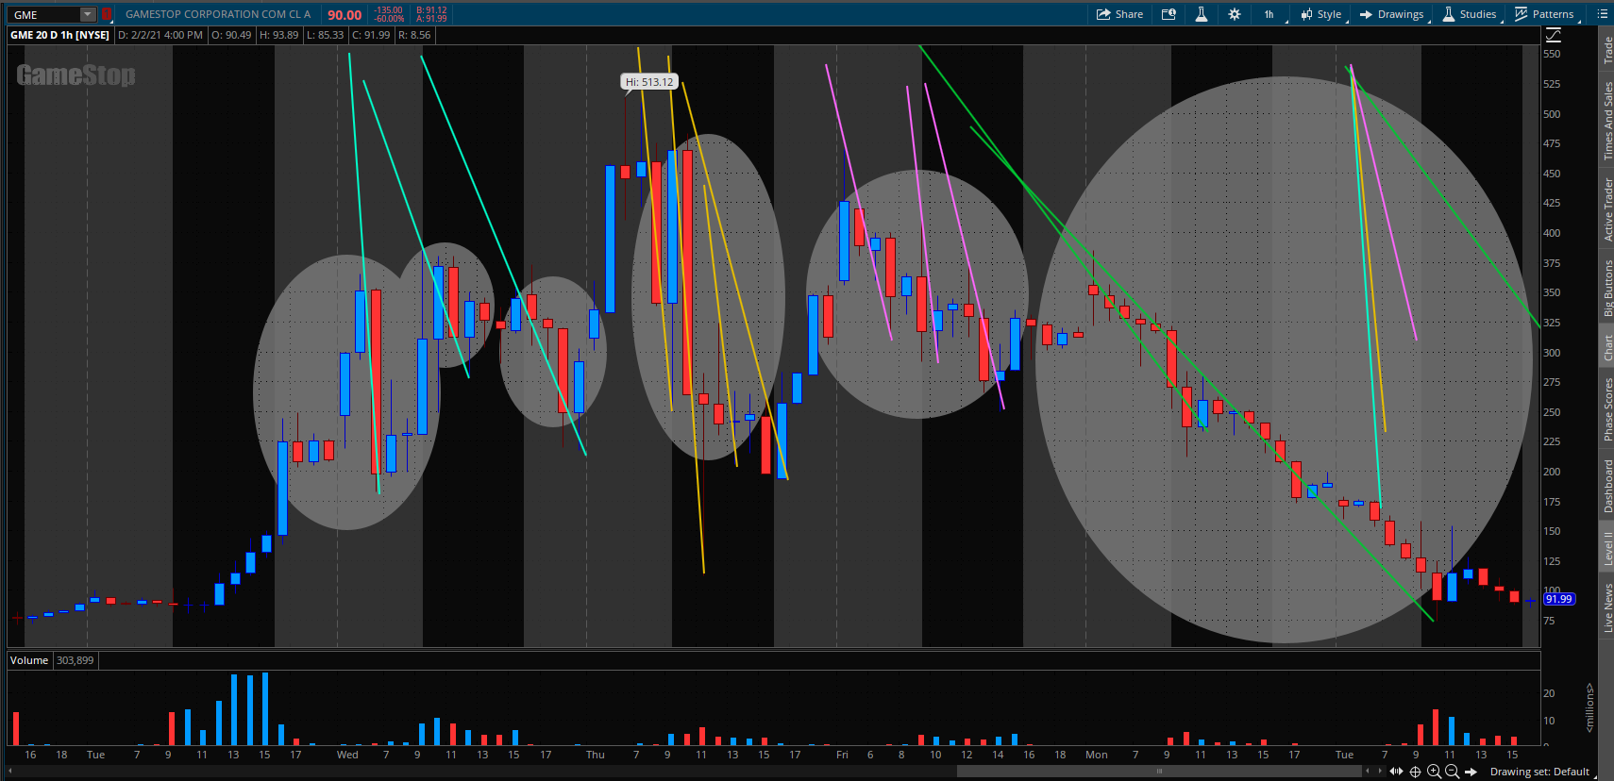This screenshot has height=781, width=1614.
Task: Click the curve icon above the price axis
Action: click(x=1553, y=35)
